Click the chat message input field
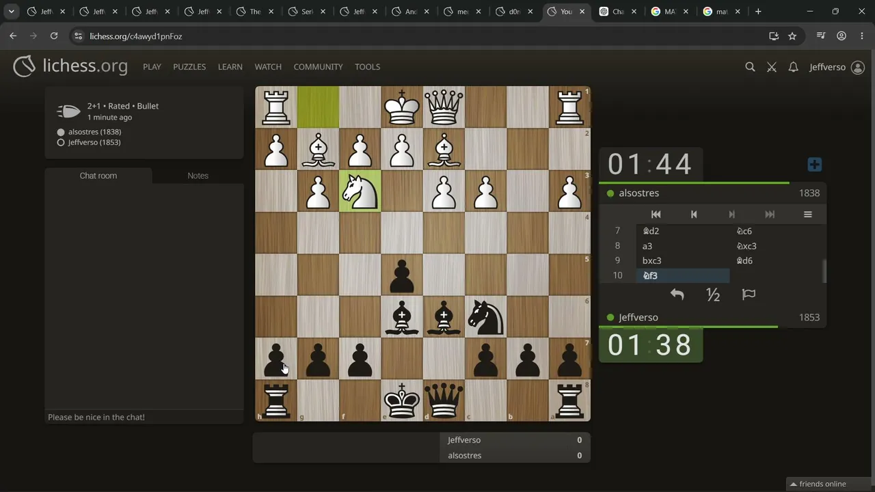Image resolution: width=875 pixels, height=492 pixels. [x=144, y=417]
